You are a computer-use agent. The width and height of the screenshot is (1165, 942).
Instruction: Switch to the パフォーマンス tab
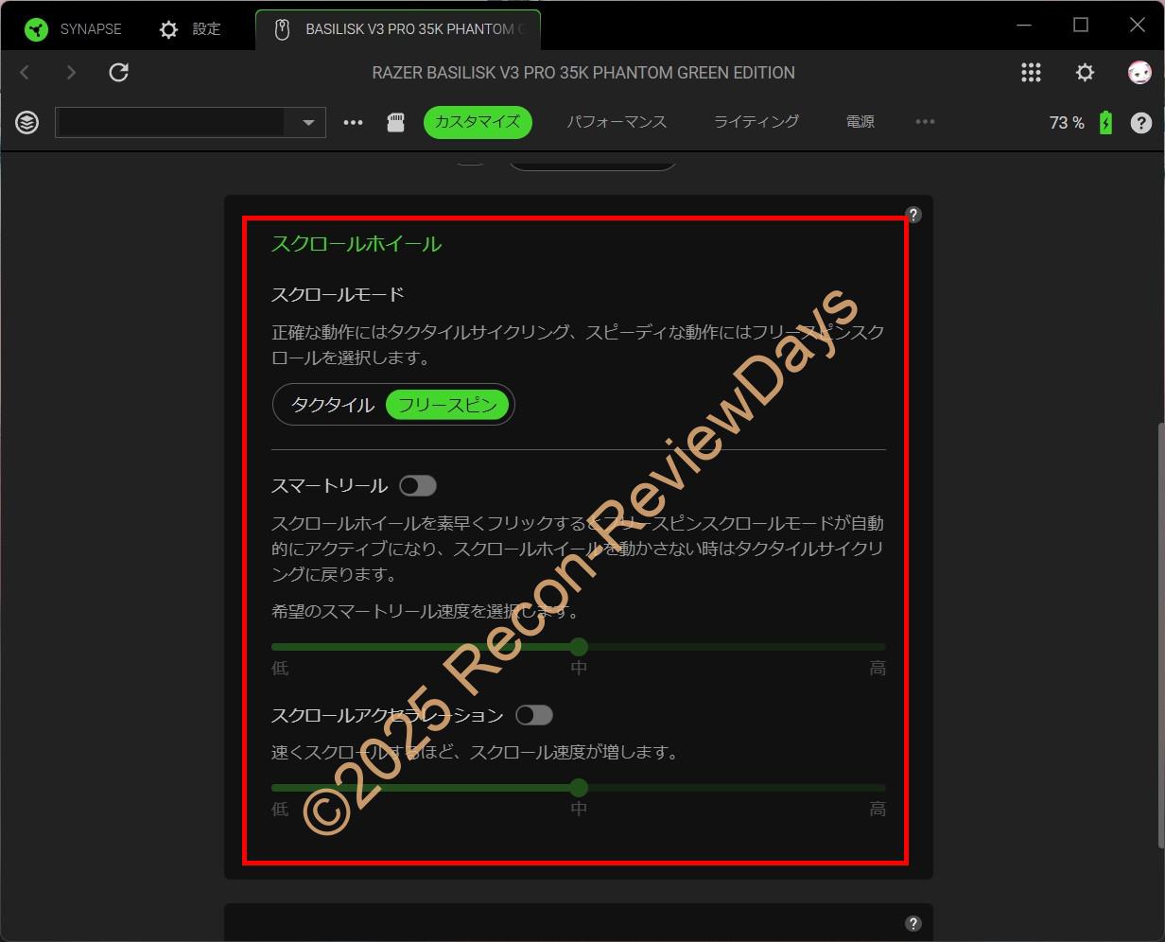point(617,122)
